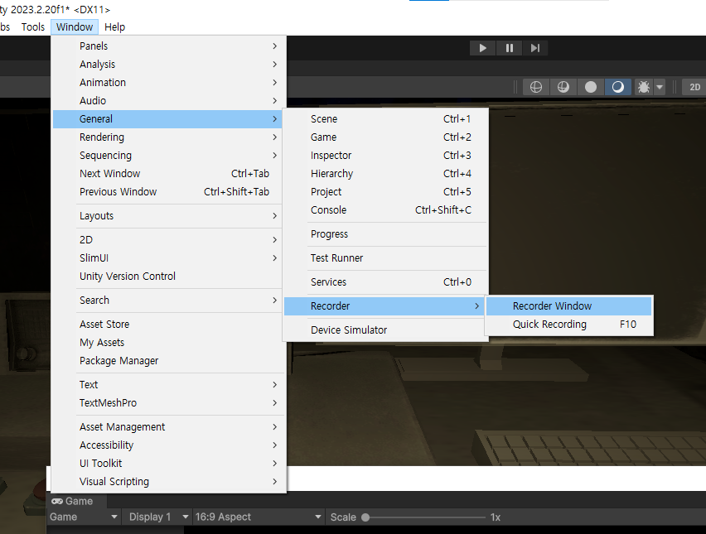Screen dimensions: 706x534
Task: Expand the Analysis submenu
Action: (169, 65)
